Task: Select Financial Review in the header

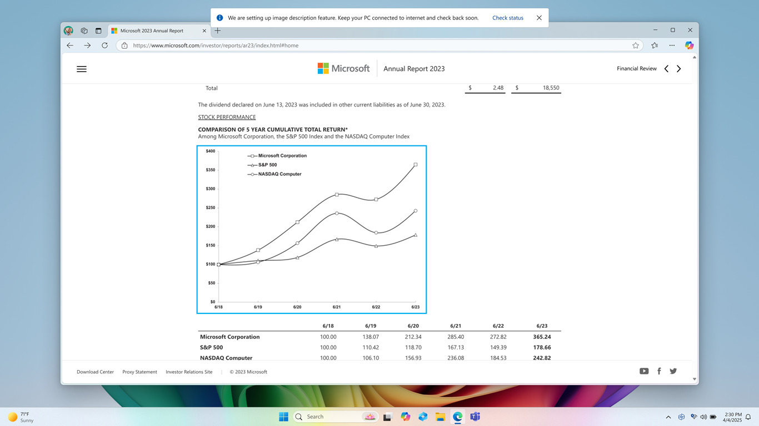Action: 637,68
